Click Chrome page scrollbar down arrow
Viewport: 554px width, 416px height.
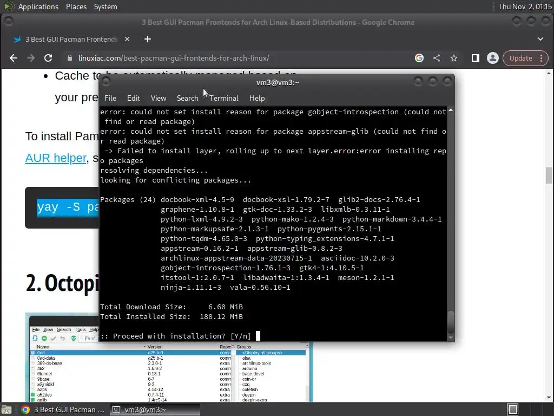pos(549,397)
